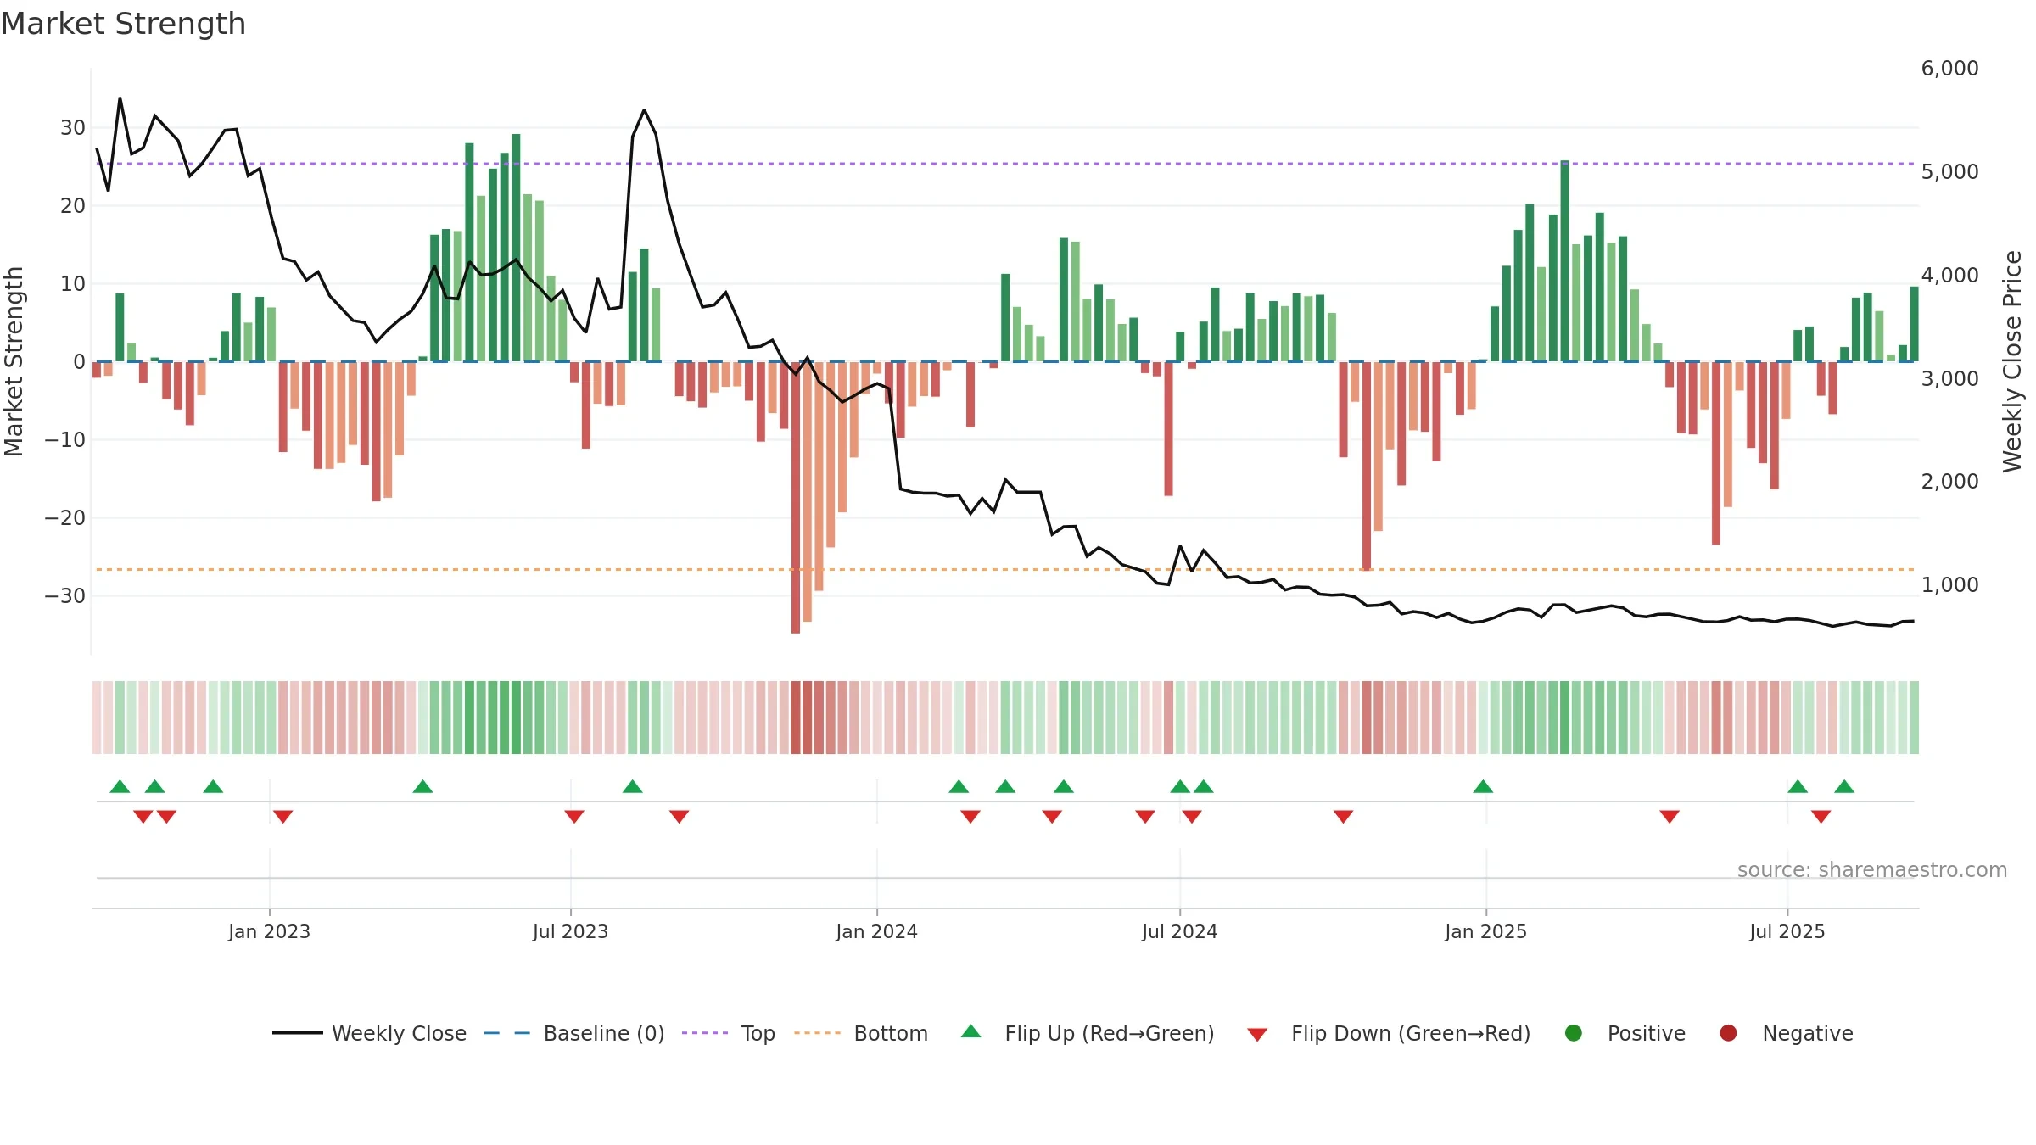Toggle the Top dotted-line legend entry
Viewport: 2036px width, 1145px height.
[x=729, y=1033]
